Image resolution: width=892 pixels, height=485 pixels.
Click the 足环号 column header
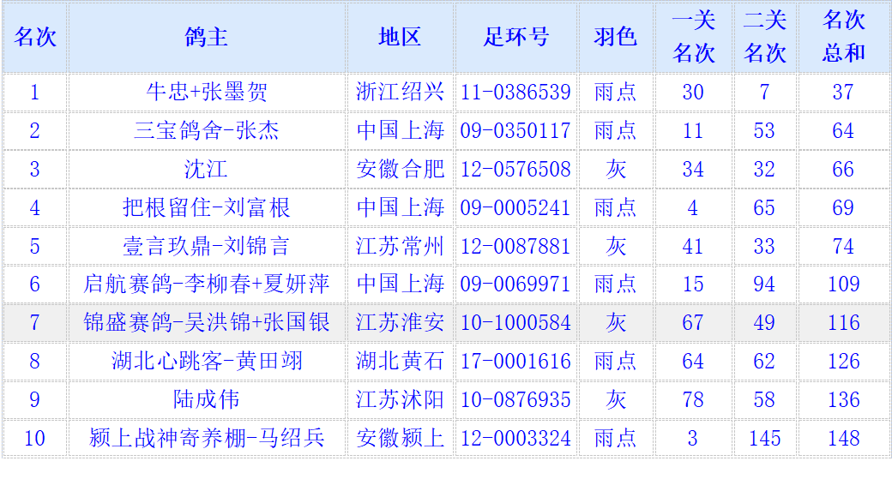(x=515, y=37)
